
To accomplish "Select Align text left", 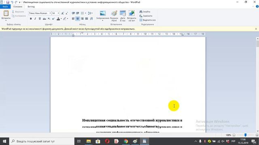I will (x=73, y=19).
